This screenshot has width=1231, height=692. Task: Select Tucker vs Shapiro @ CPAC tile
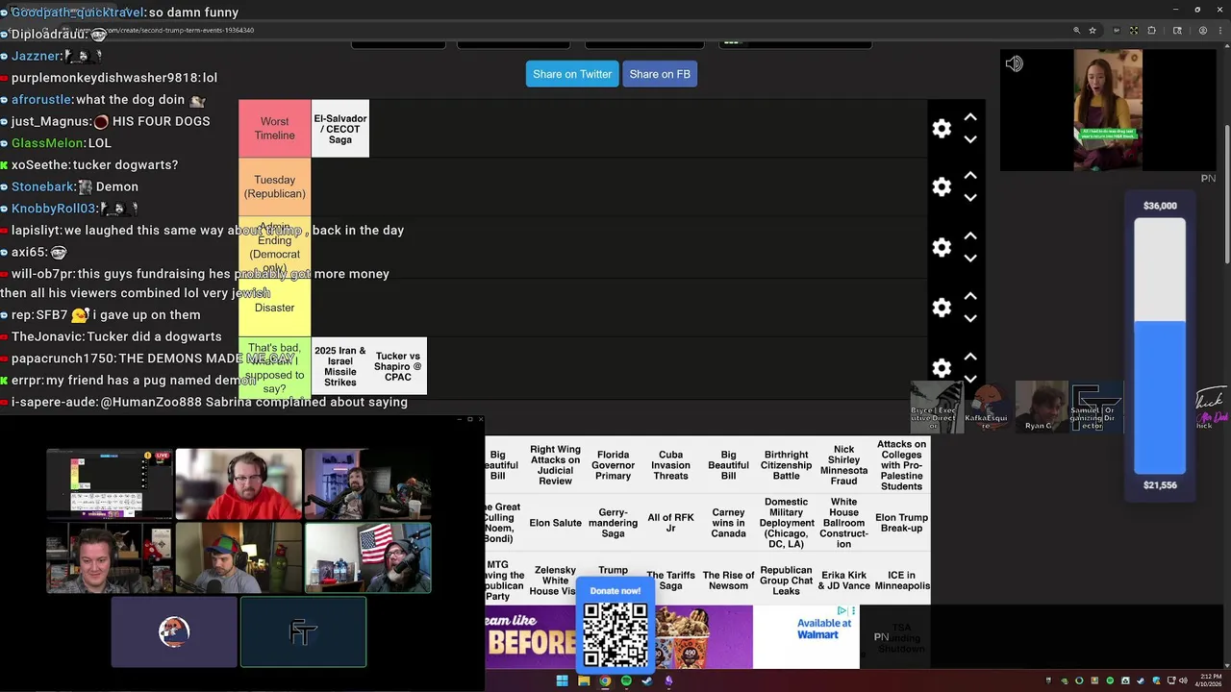pos(398,366)
